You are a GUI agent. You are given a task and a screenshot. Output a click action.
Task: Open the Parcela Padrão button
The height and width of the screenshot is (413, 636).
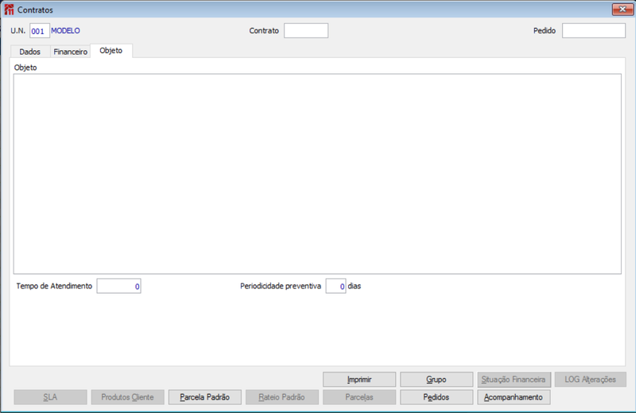205,397
